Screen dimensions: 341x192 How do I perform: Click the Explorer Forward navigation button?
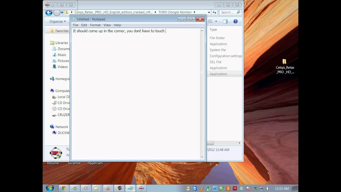56,13
